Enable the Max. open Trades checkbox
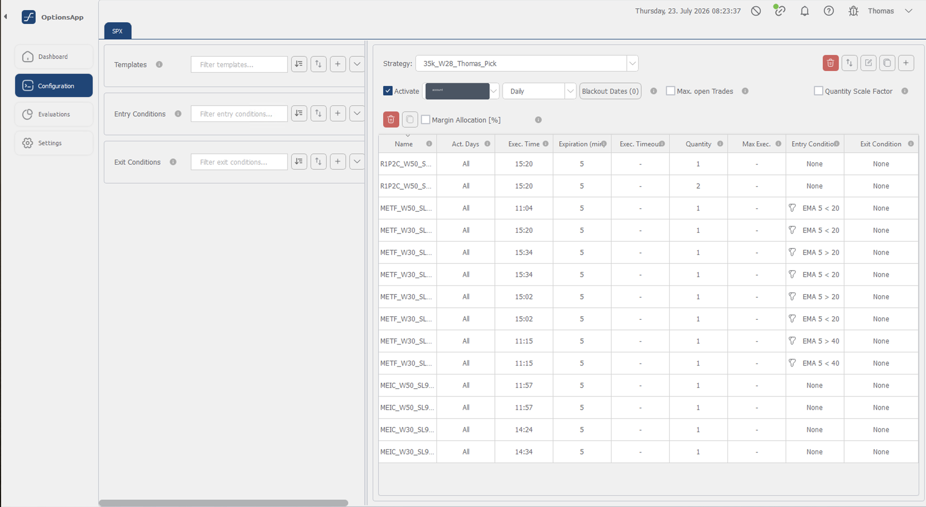 click(670, 91)
